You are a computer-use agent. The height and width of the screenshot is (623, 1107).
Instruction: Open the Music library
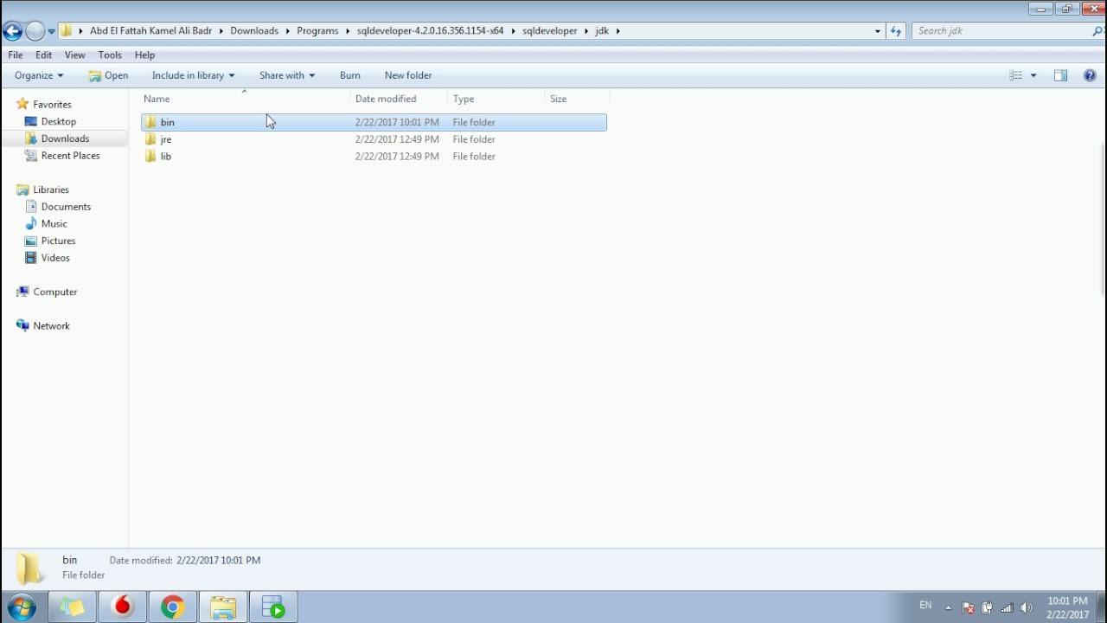click(54, 224)
